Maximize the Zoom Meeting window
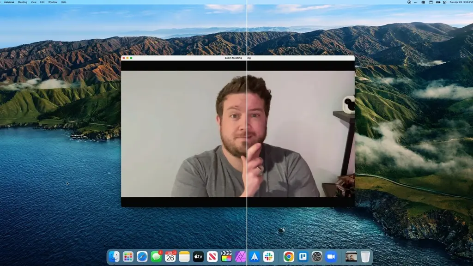The image size is (473, 266). click(131, 58)
